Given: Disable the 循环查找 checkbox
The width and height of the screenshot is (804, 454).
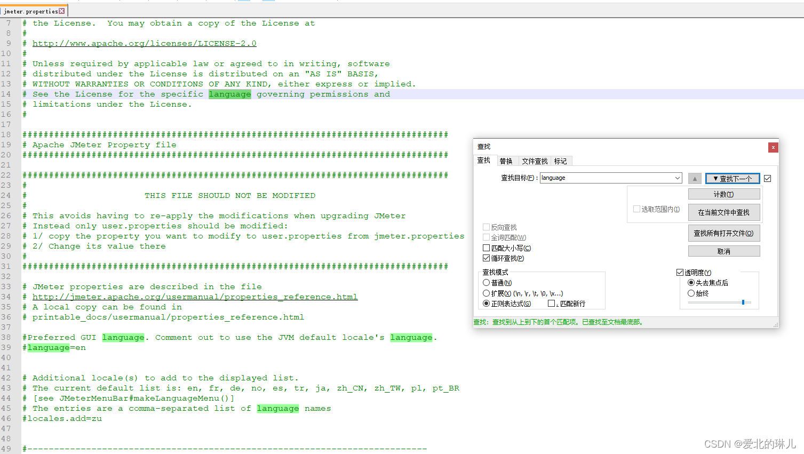Looking at the screenshot, I should click(x=486, y=258).
